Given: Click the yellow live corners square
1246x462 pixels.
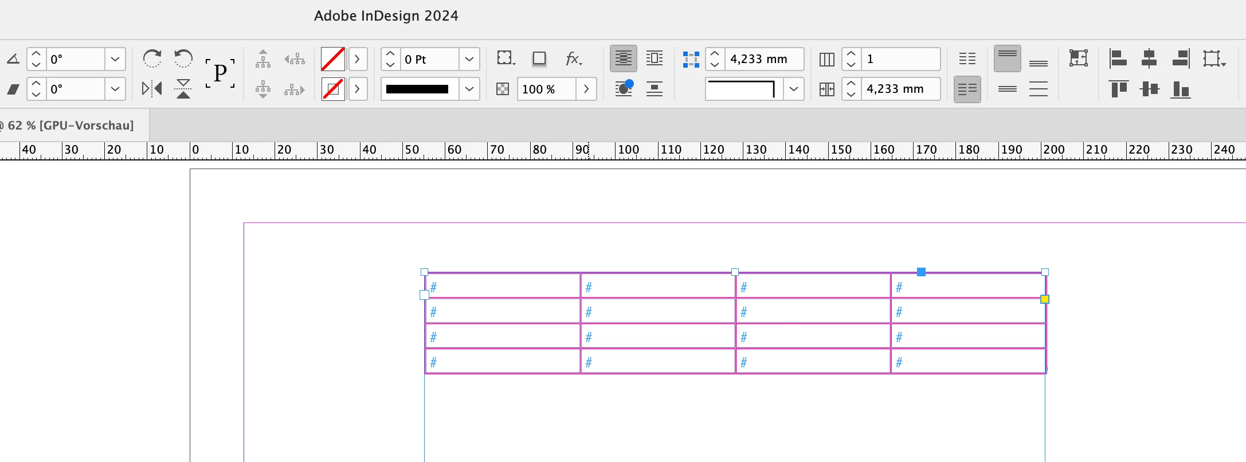Looking at the screenshot, I should coord(1045,299).
